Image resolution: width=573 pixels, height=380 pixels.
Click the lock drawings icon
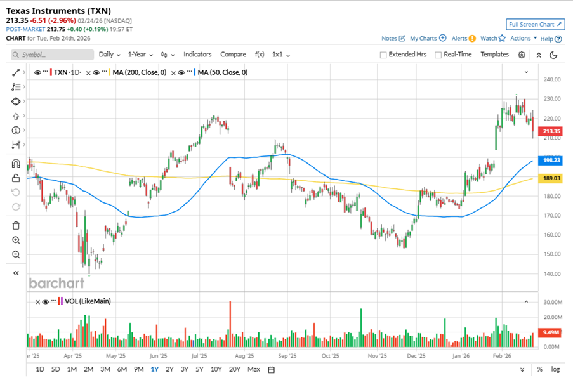[16, 178]
